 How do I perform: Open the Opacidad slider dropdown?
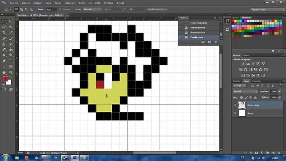point(279,91)
